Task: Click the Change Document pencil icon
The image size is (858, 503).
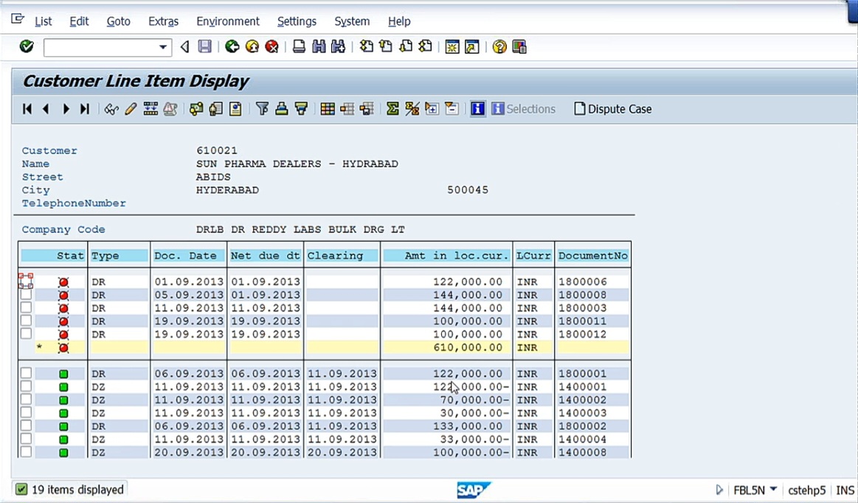Action: pos(131,109)
